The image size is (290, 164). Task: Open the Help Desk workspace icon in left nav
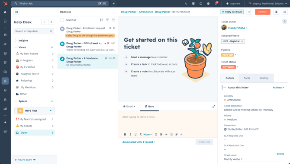(x=5, y=81)
